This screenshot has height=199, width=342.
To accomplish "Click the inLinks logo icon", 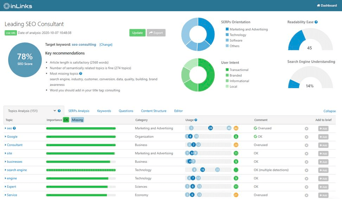I will [7, 6].
